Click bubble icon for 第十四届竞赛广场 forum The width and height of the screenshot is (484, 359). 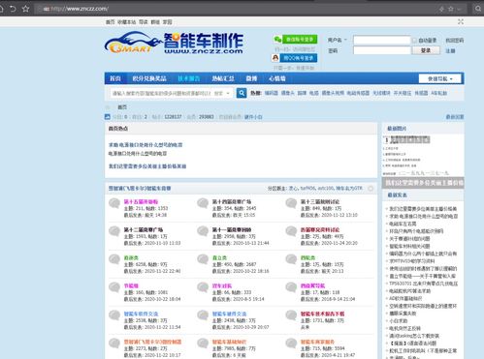(203, 203)
